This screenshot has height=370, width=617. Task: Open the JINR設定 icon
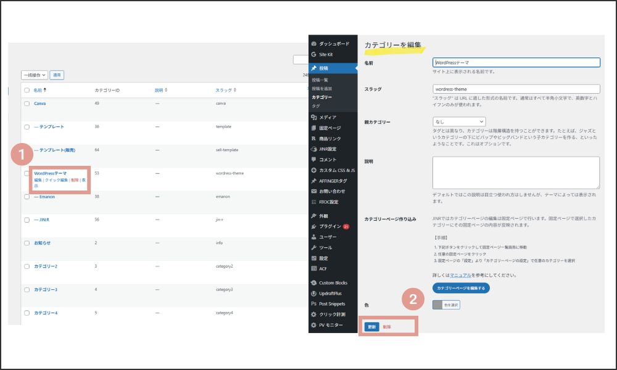click(313, 149)
